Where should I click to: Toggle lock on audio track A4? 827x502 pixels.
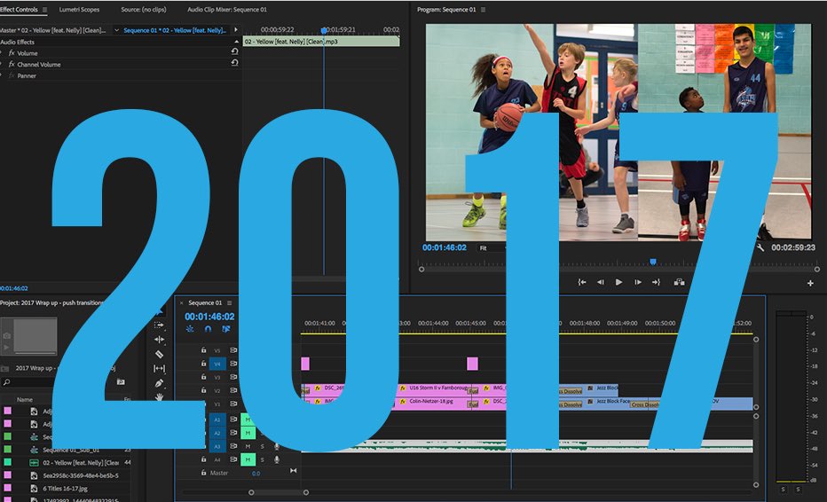[203, 459]
